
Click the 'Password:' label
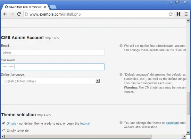pos(8,60)
